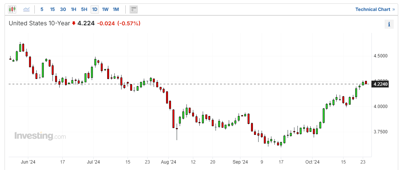
Task: Switch to the 1H timeframe
Action: click(74, 9)
